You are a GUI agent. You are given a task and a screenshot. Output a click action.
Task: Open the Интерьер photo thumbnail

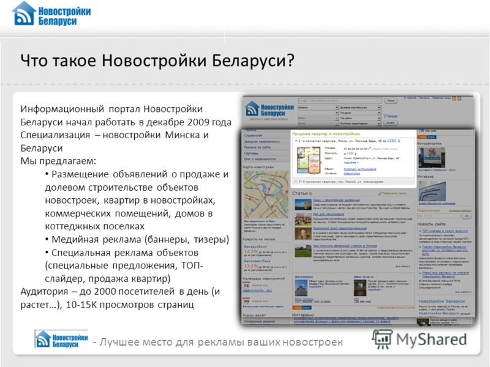(432, 191)
